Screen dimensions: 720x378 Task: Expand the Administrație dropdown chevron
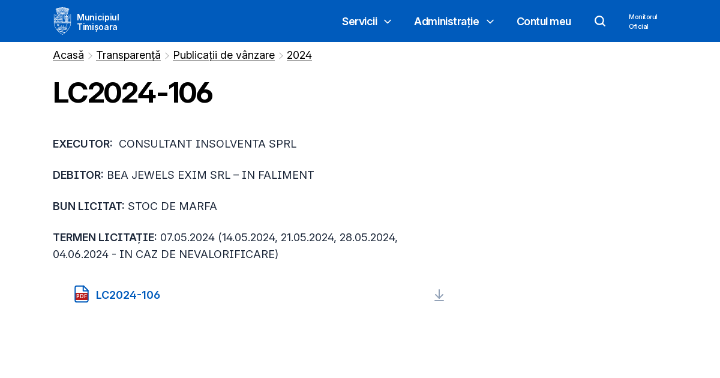pyautogui.click(x=490, y=22)
